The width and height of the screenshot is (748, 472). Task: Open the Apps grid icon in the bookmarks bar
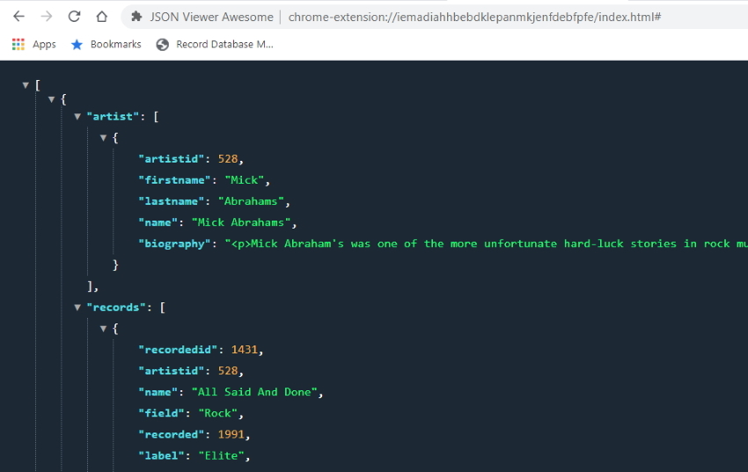click(18, 44)
